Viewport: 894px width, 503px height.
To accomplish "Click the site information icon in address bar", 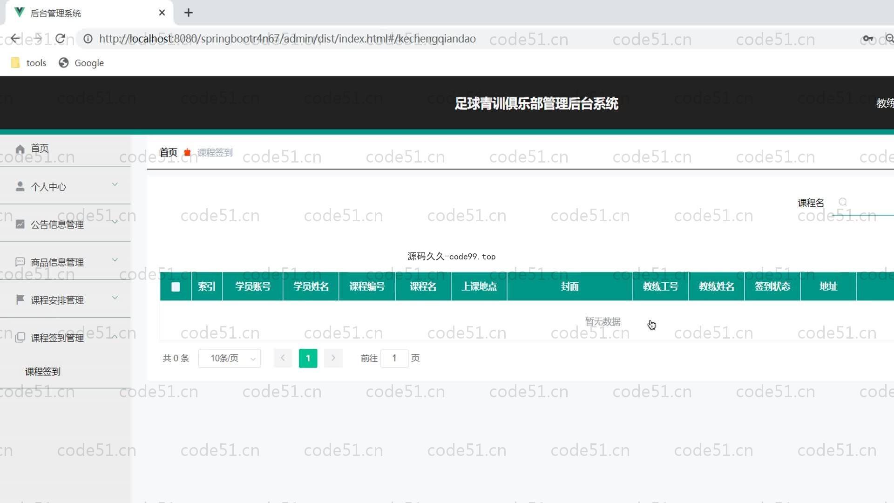I will point(88,39).
